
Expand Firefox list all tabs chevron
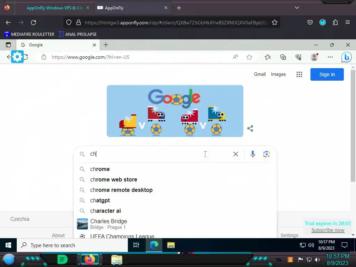[x=297, y=8]
